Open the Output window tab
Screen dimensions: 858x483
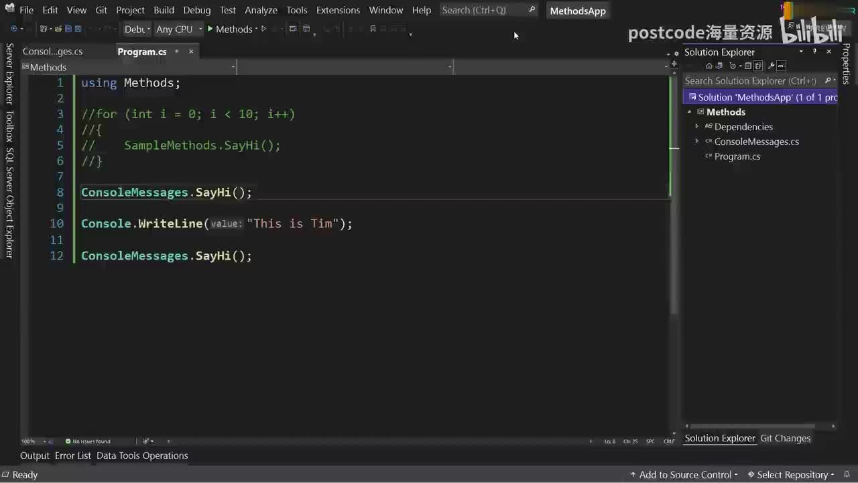point(35,455)
